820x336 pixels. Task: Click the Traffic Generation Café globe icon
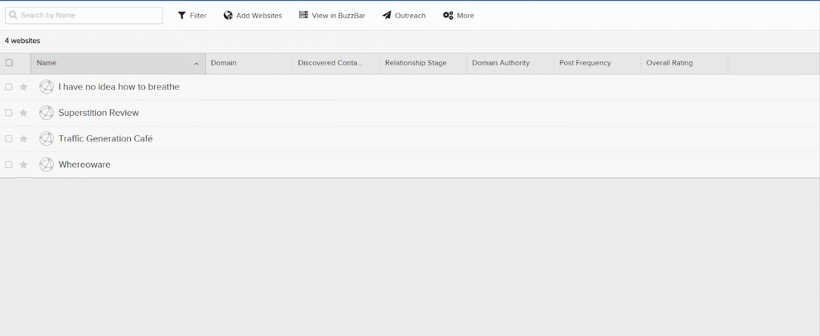pos(47,139)
